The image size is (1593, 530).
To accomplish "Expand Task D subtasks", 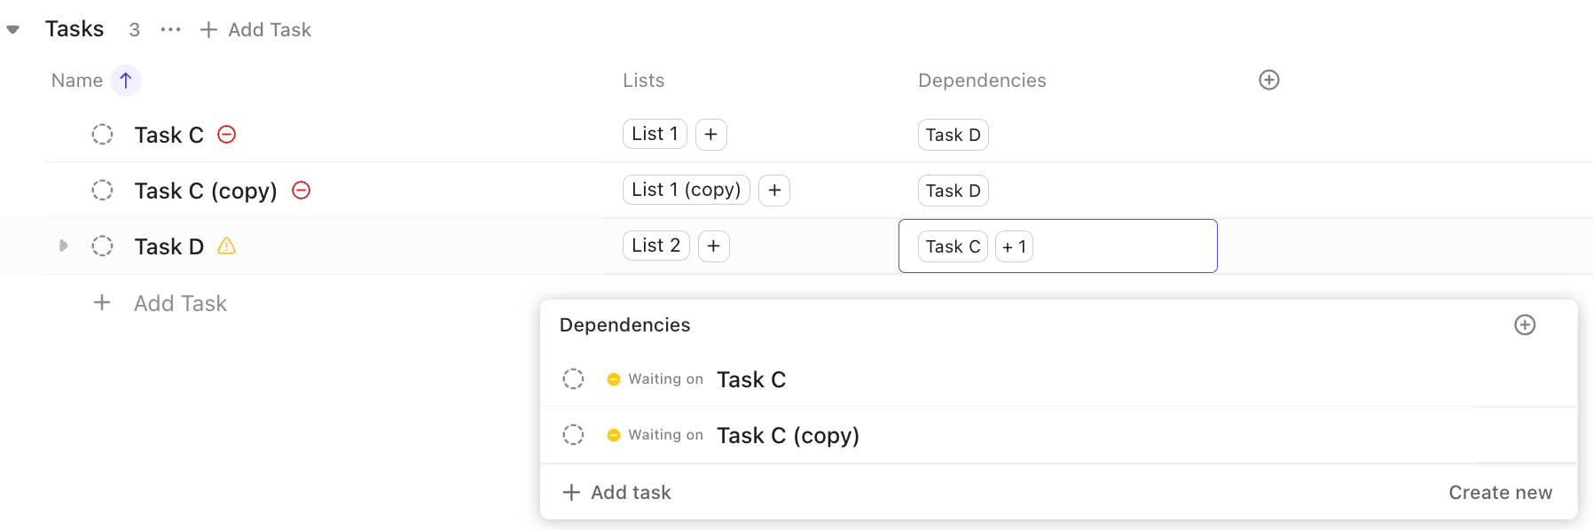I will (x=63, y=246).
